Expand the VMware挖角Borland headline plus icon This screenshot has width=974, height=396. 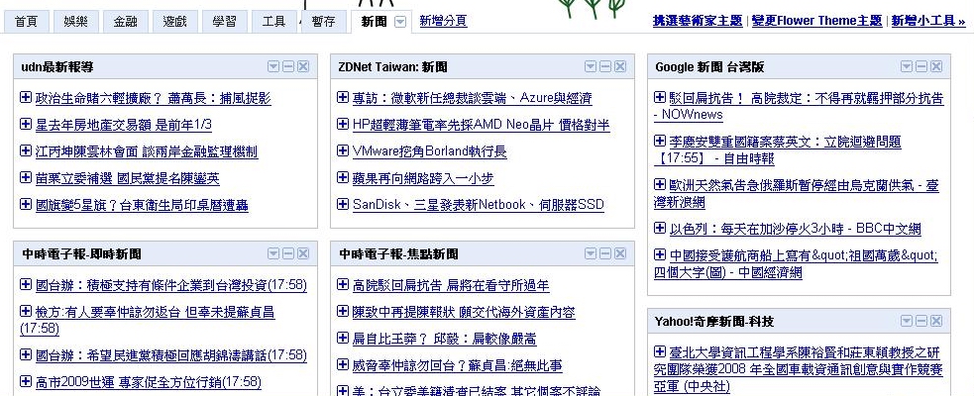(x=343, y=150)
